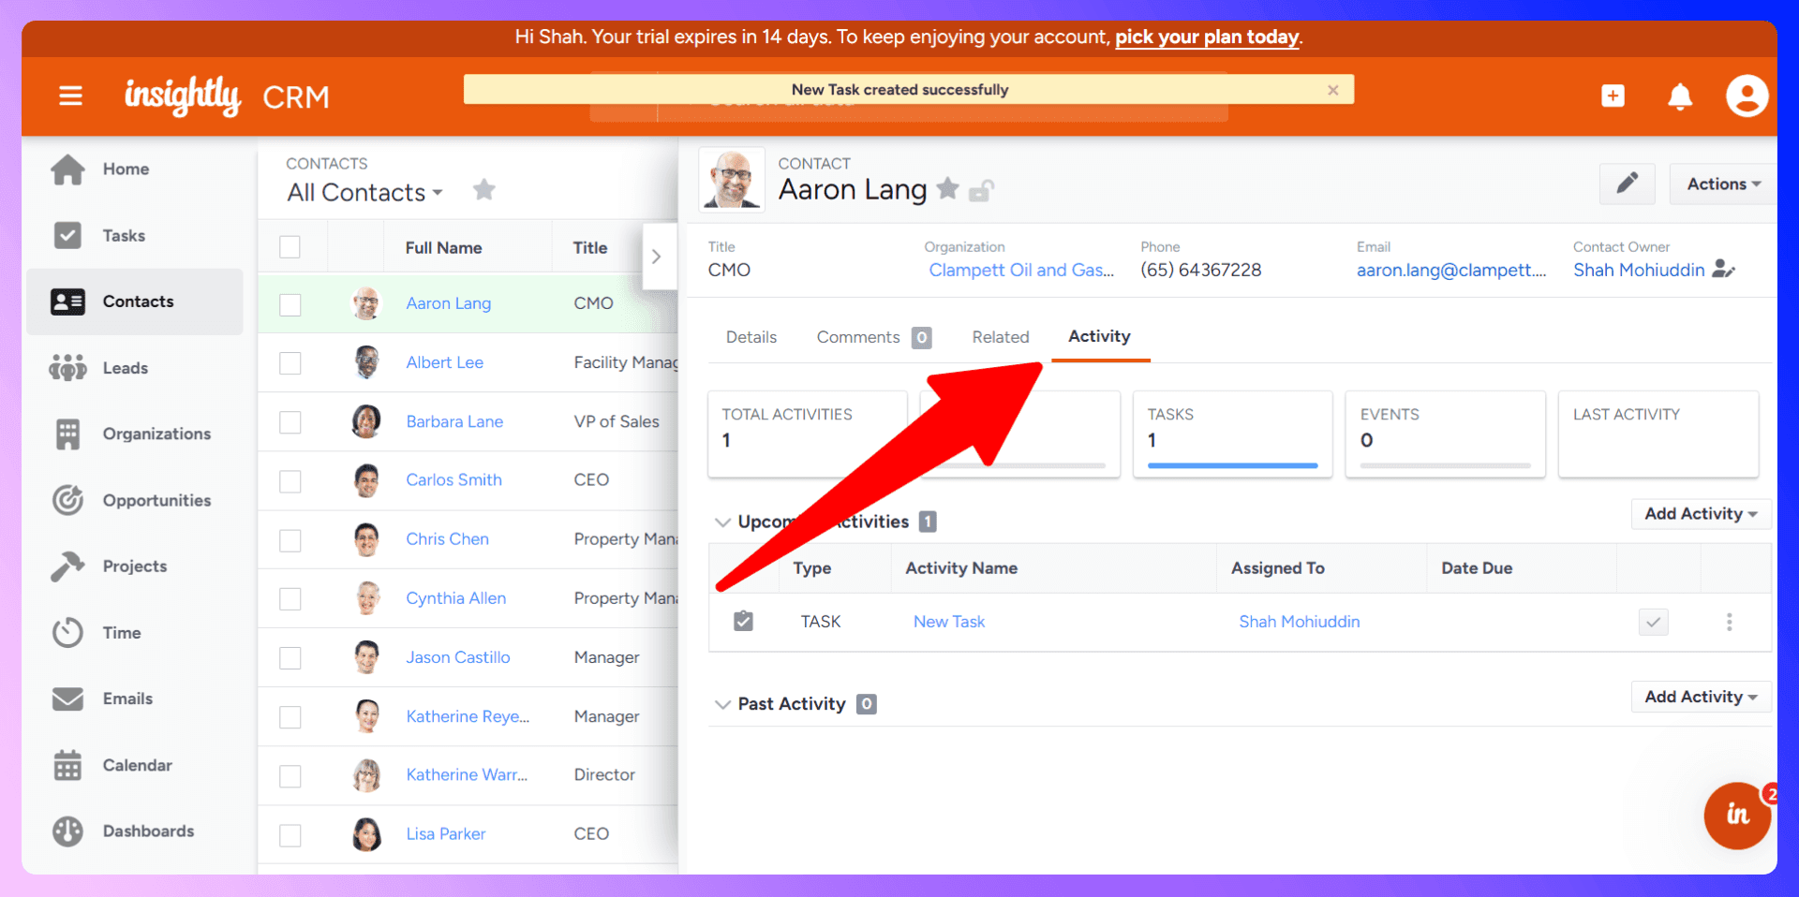Click the Events count progress bar card
The width and height of the screenshot is (1799, 897).
pos(1445,434)
